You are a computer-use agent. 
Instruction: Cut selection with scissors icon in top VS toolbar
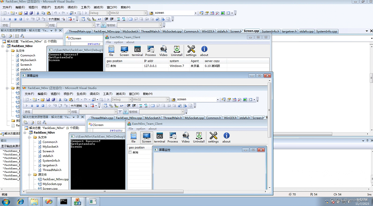[x=38, y=13]
